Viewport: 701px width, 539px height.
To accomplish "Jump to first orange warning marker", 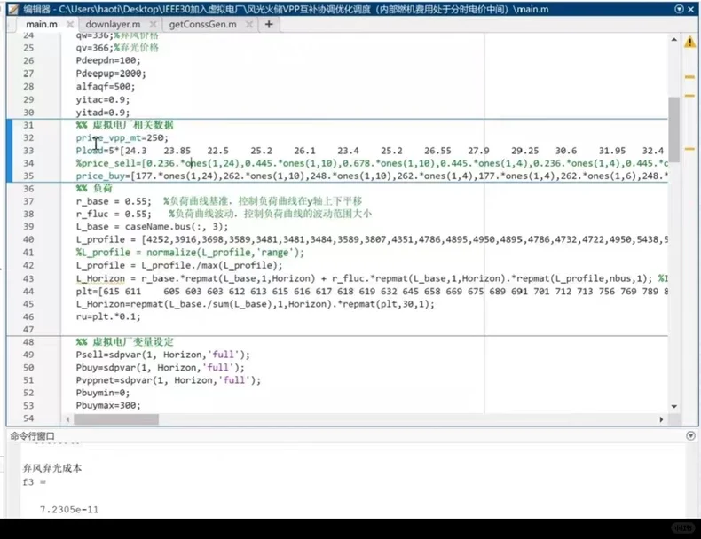I will point(689,77).
